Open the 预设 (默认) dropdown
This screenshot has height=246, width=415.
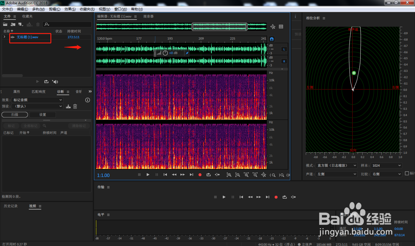pos(37,106)
